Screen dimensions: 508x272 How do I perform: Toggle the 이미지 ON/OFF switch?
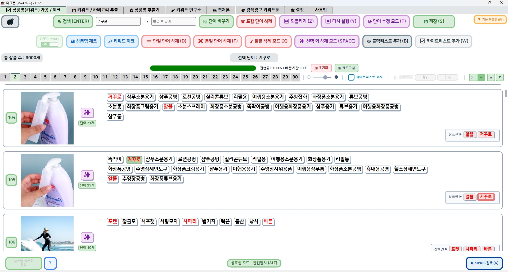tap(50, 44)
